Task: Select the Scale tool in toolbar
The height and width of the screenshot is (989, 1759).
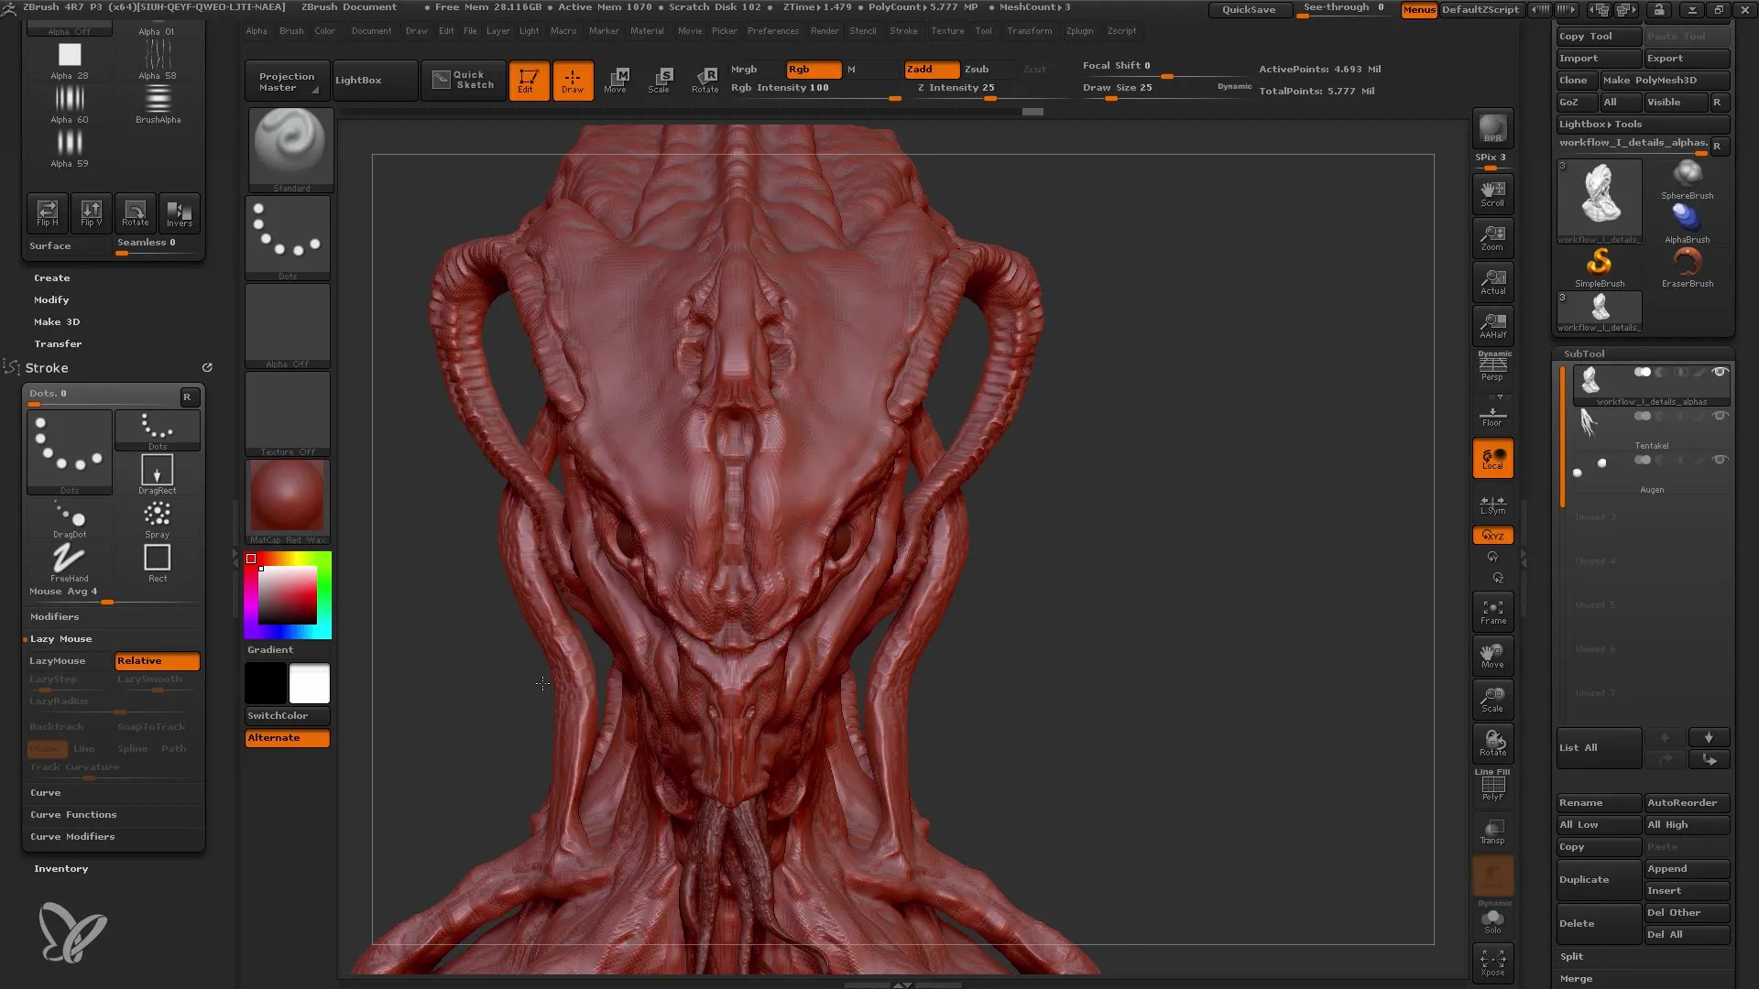Action: [x=659, y=79]
